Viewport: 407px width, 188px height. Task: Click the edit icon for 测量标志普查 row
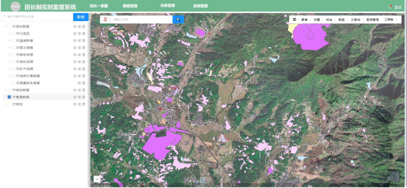[79, 83]
